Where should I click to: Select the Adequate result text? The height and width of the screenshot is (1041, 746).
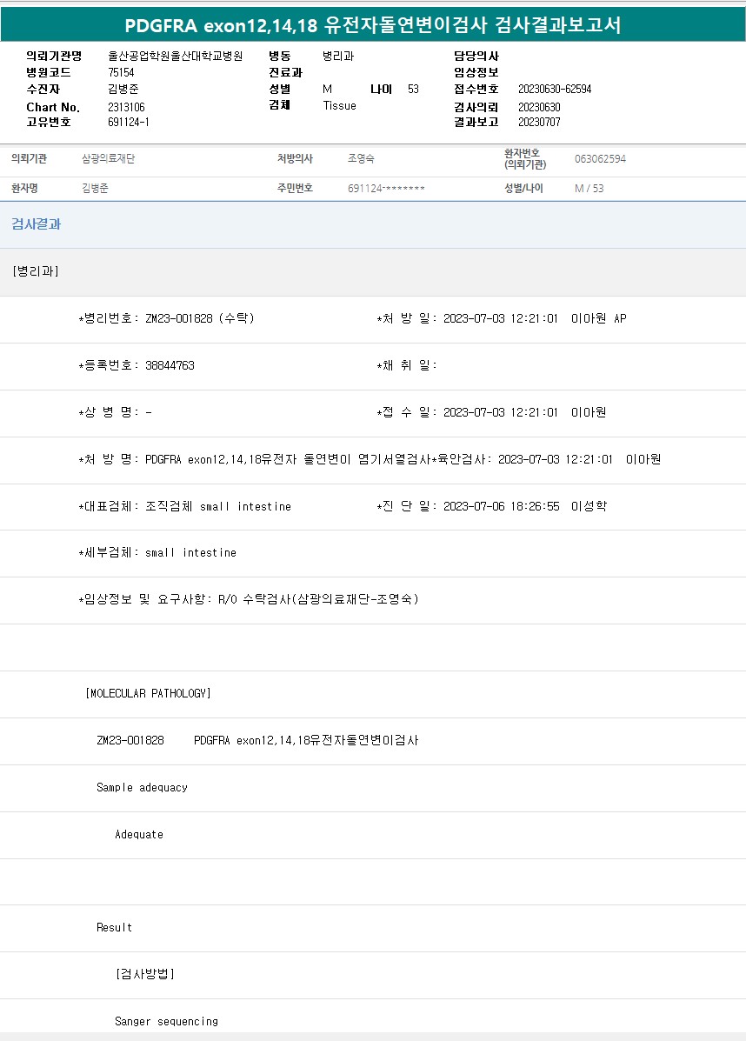tap(139, 834)
